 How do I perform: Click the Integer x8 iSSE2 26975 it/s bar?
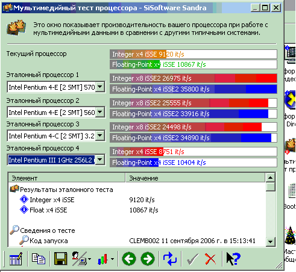tap(194, 78)
